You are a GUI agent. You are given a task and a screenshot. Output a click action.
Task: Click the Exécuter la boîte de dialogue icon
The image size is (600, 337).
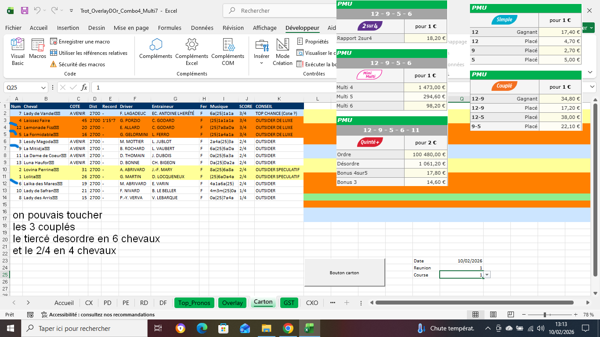[300, 65]
